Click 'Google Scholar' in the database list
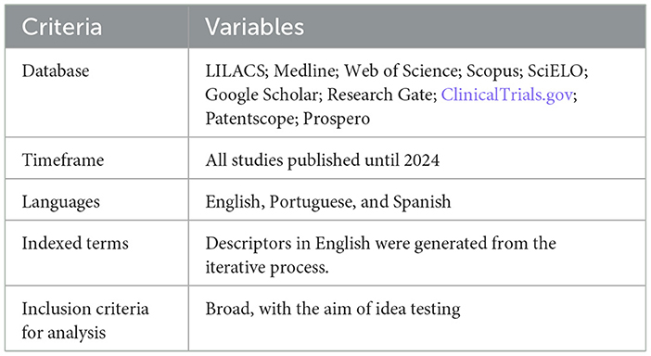Image resolution: width=651 pixels, height=356 pixels. [262, 95]
